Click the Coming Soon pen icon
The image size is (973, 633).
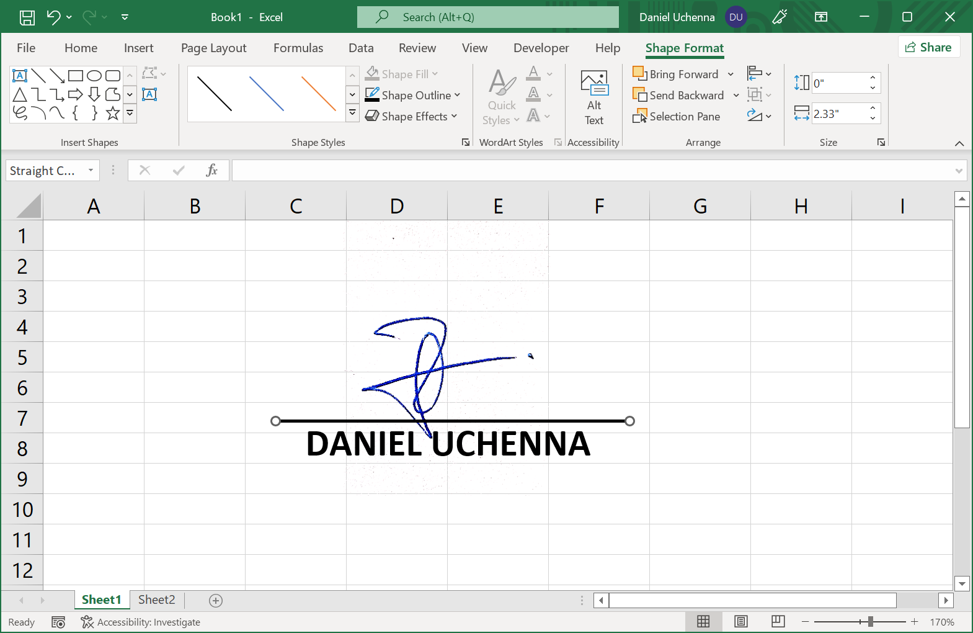pyautogui.click(x=780, y=17)
